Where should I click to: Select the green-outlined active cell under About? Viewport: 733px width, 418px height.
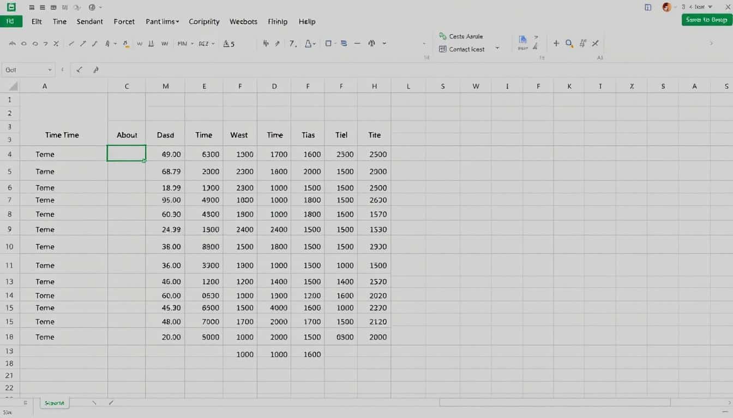coord(127,153)
